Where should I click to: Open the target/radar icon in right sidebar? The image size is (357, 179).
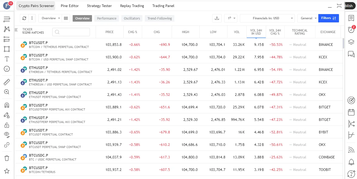tap(351, 100)
